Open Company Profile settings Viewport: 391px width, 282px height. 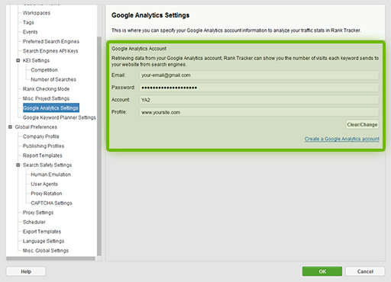[x=40, y=136]
